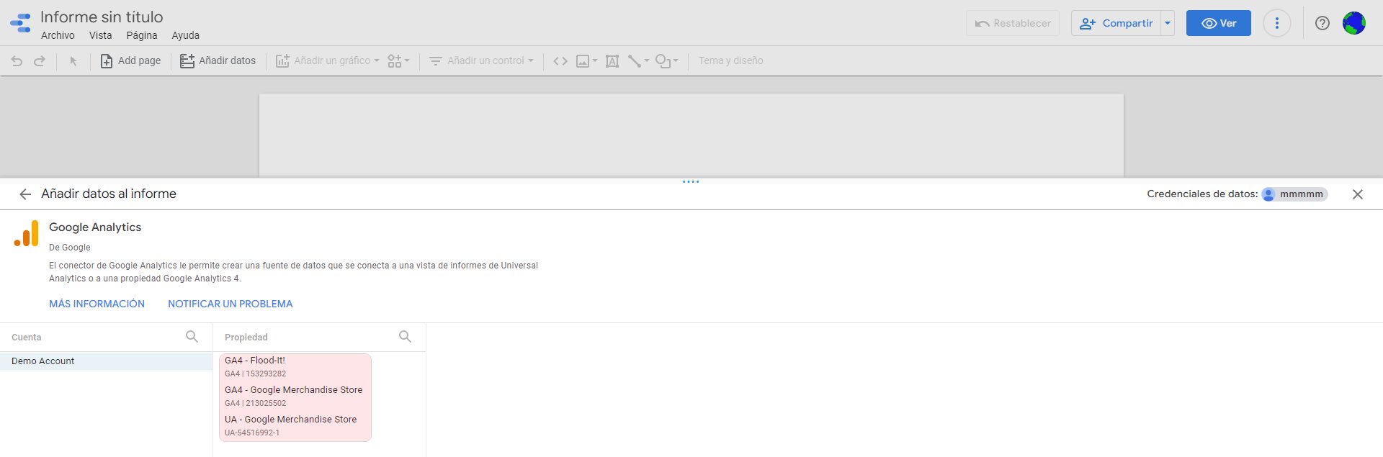Click the Ver button
This screenshot has width=1383, height=457.
[x=1219, y=23]
